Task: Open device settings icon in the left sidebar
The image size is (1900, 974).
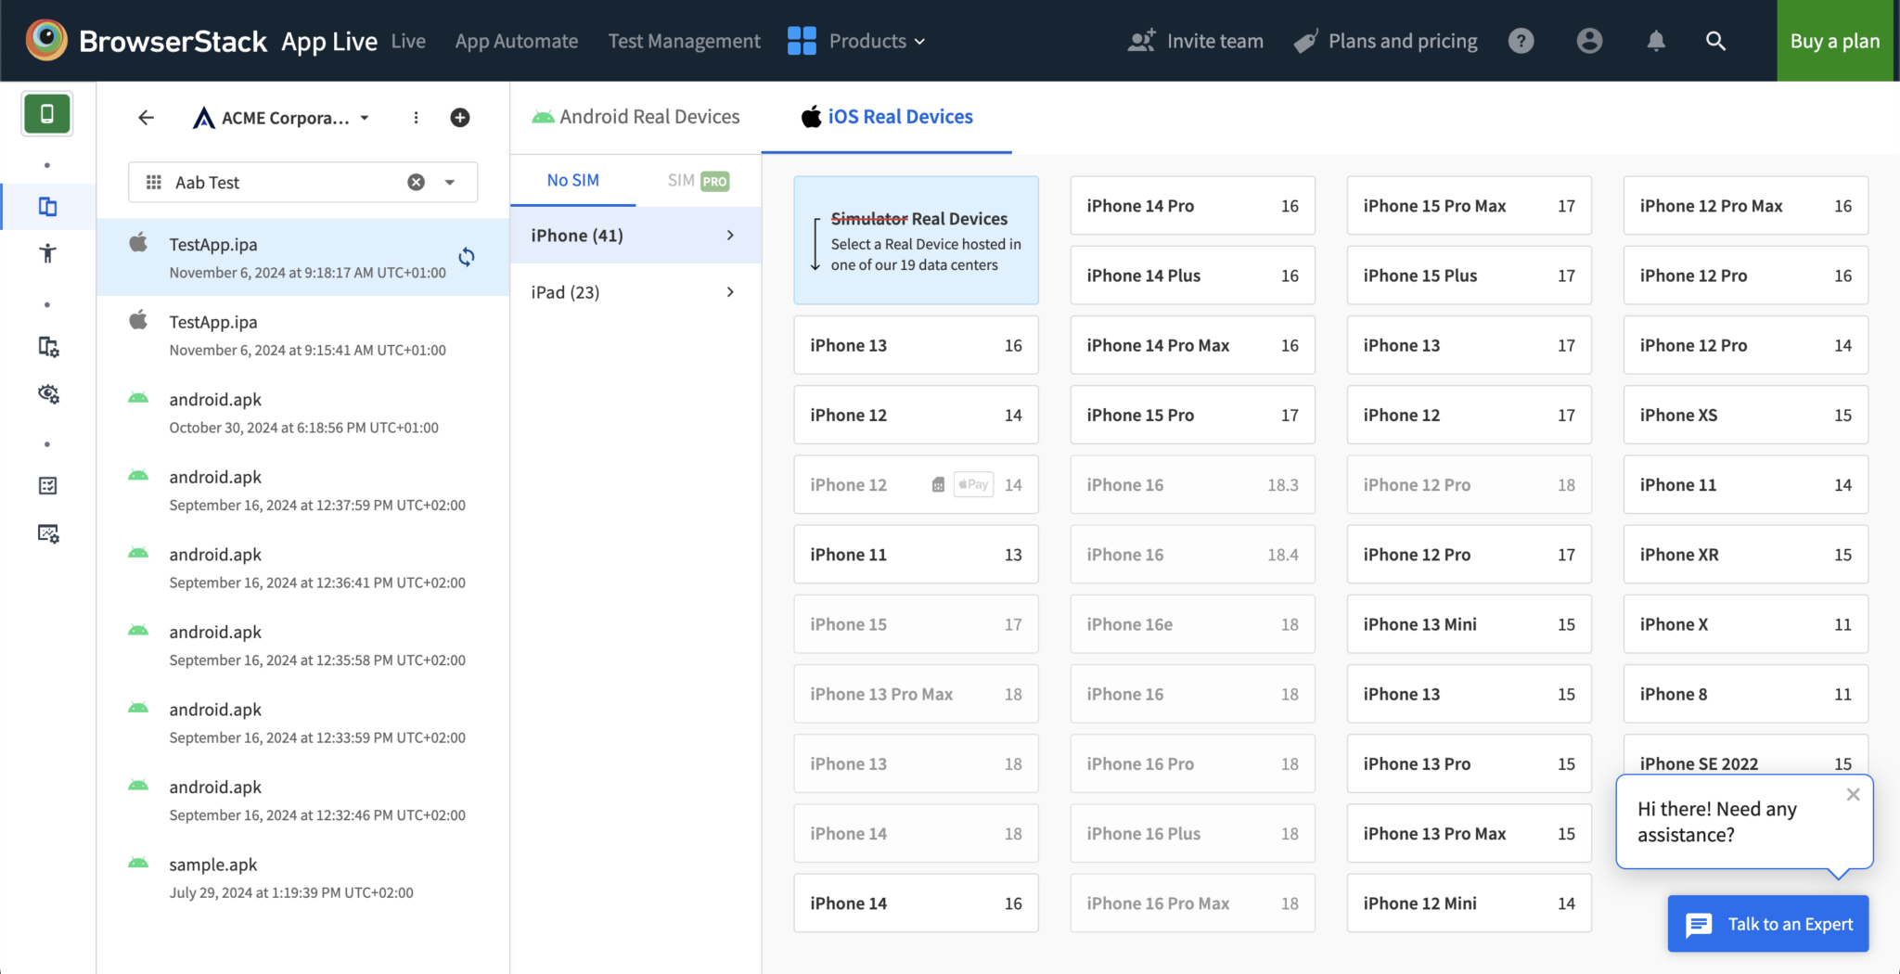Action: 47,346
